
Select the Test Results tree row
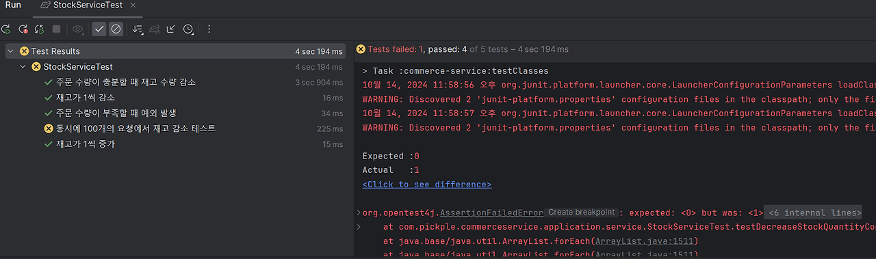175,51
